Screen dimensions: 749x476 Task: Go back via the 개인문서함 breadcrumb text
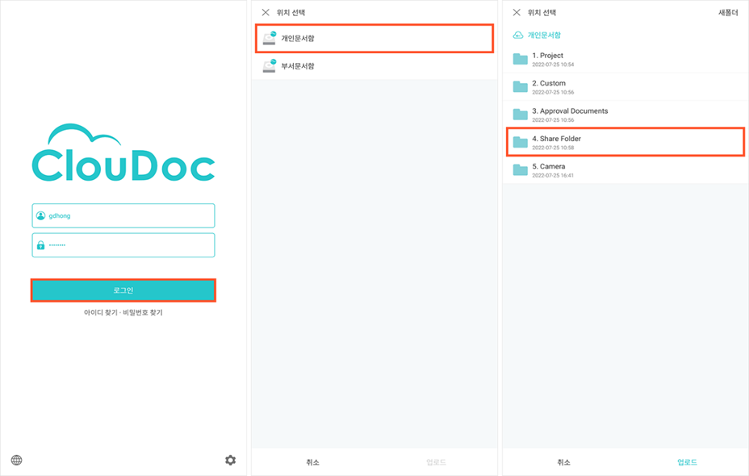(544, 35)
